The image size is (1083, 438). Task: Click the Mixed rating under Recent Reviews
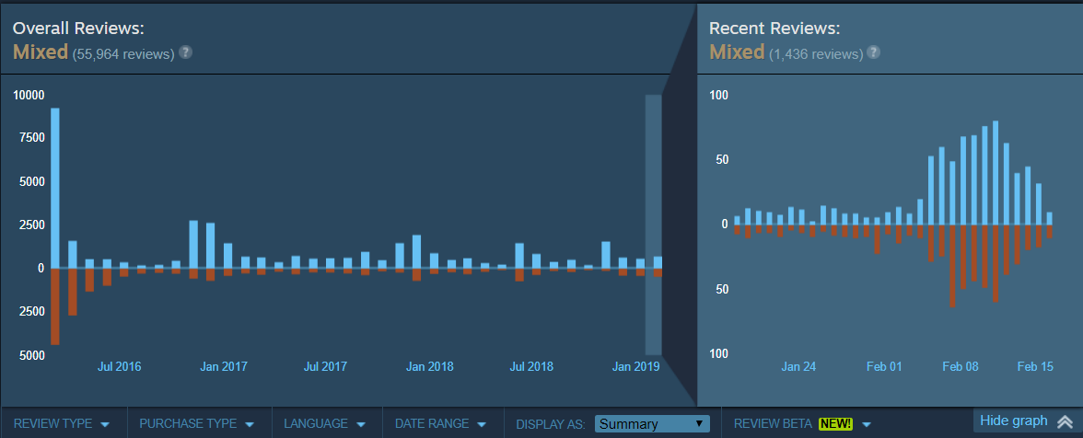pyautogui.click(x=737, y=52)
